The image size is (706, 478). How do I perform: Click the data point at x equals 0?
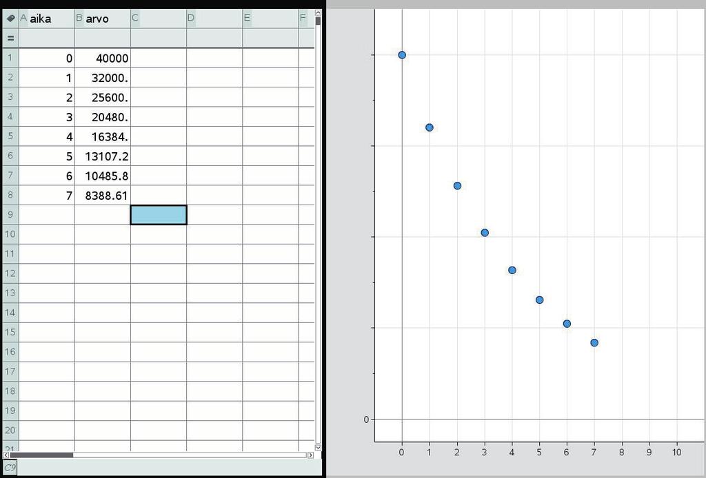click(402, 55)
